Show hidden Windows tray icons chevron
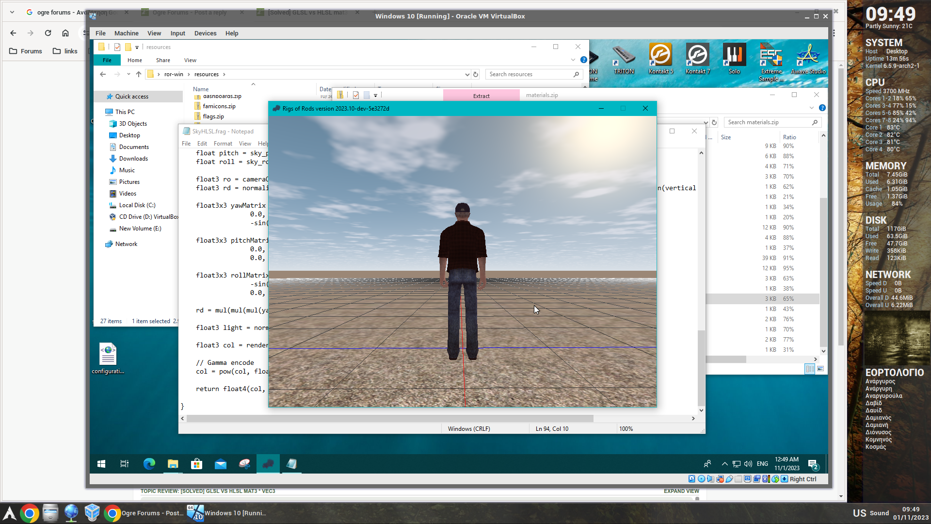The width and height of the screenshot is (931, 524). click(724, 464)
